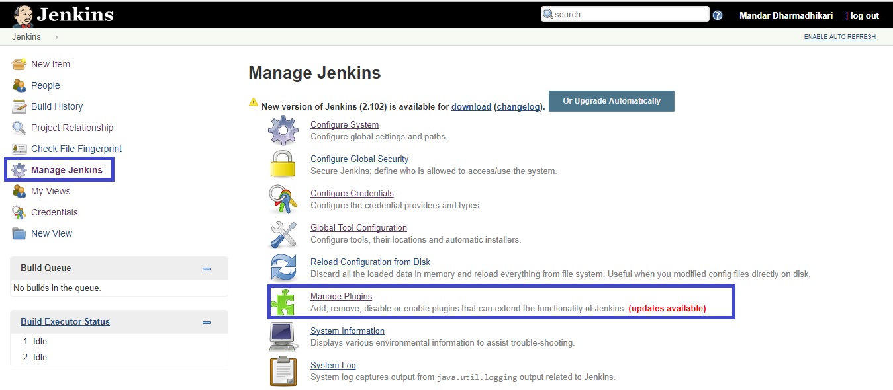
Task: Click the System Log clipboard icon
Action: pos(283,371)
